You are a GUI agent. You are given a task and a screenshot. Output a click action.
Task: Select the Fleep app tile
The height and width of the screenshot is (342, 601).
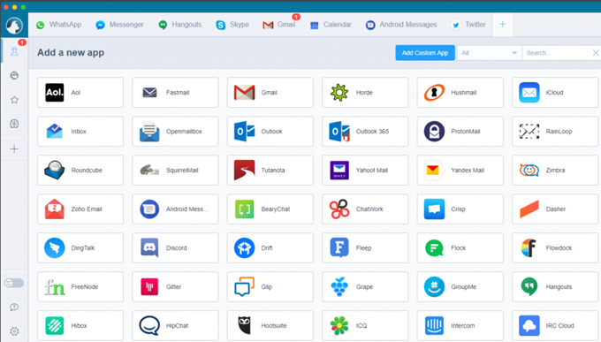point(365,247)
